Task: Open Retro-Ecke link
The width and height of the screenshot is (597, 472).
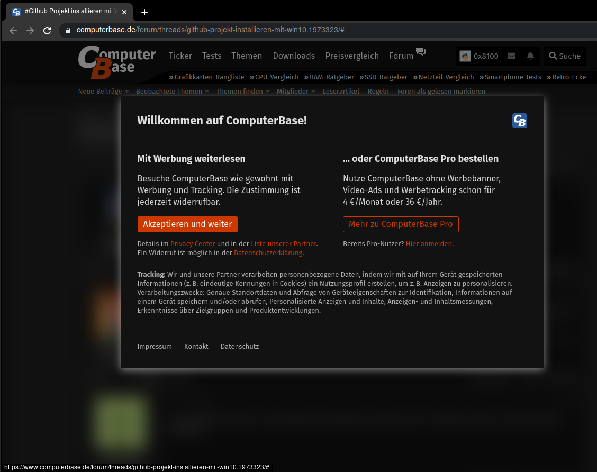Action: point(566,77)
